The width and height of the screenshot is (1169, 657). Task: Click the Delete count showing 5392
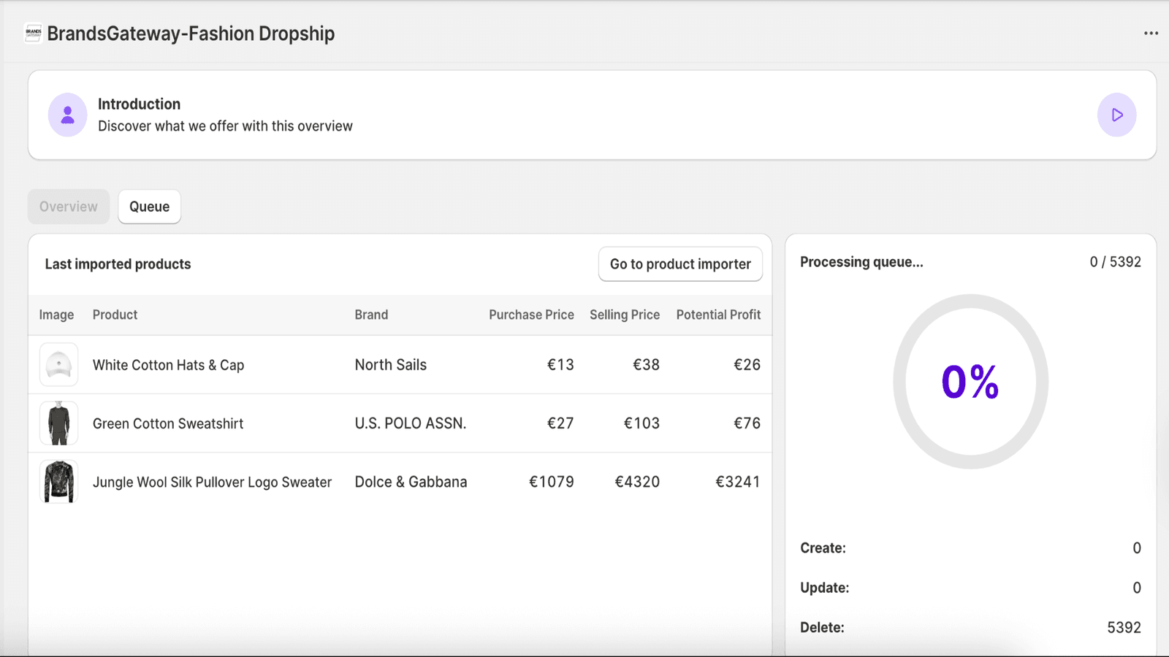[1126, 627]
